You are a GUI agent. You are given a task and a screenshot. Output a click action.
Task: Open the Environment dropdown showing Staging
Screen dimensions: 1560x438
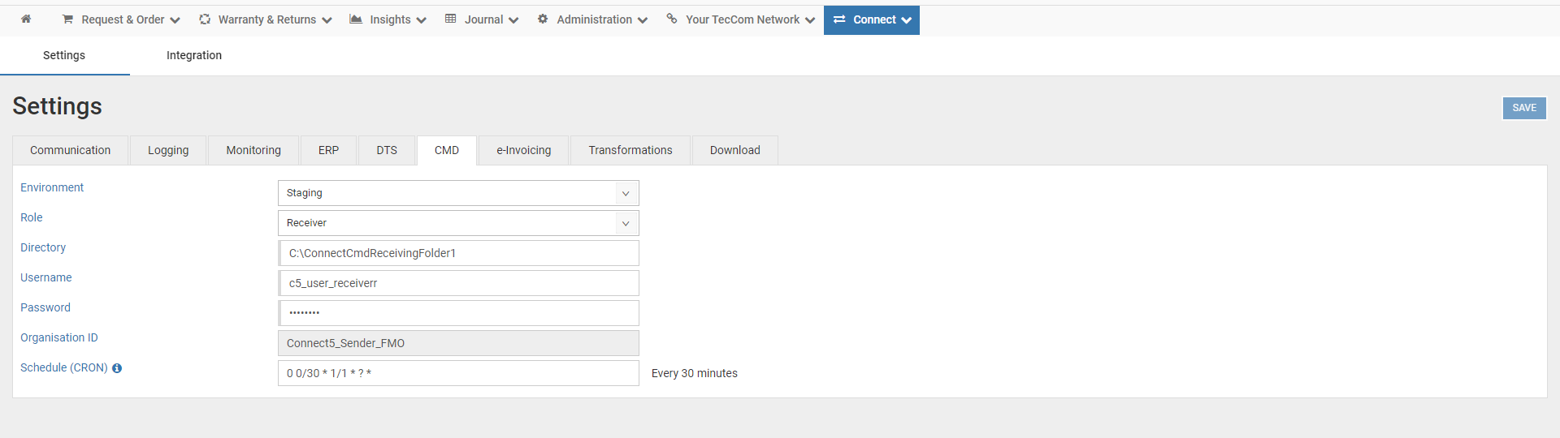458,193
